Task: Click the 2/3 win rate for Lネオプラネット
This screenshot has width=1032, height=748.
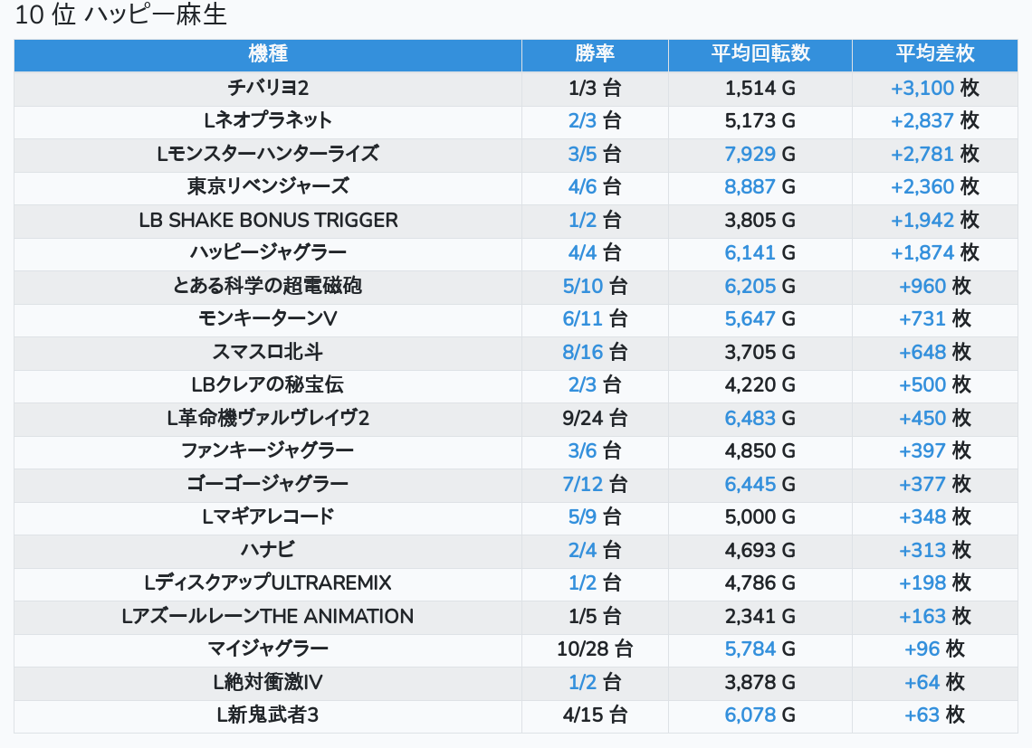Action: click(x=583, y=120)
